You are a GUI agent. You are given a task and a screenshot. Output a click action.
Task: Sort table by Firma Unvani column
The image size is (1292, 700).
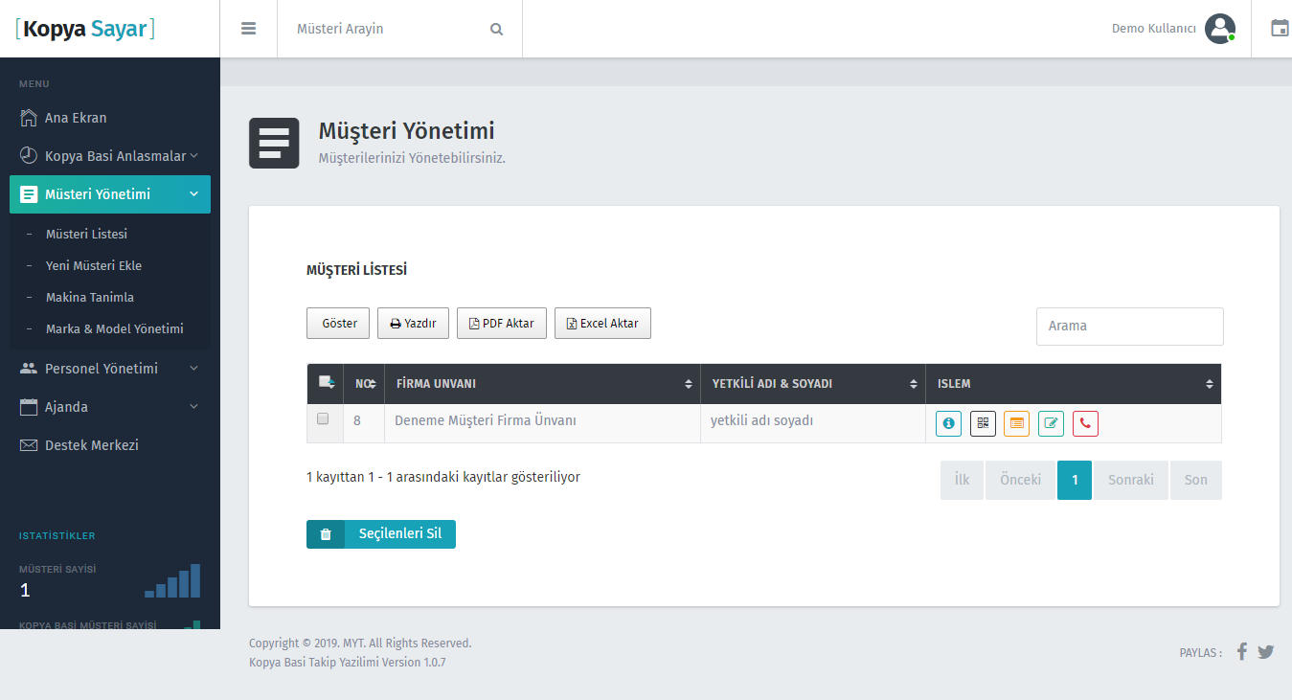[x=541, y=384]
